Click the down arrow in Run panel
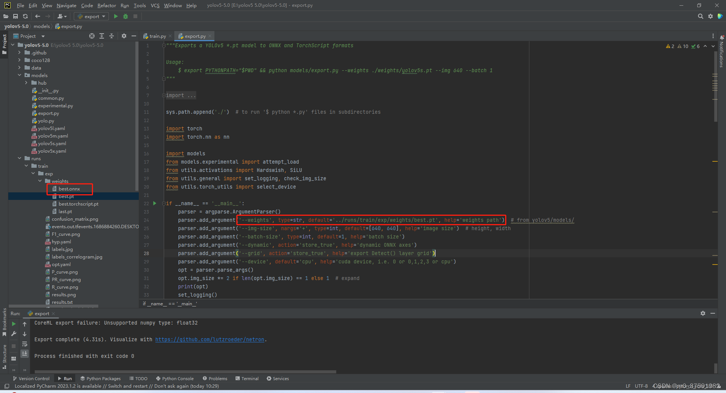The width and height of the screenshot is (726, 393). coord(25,334)
